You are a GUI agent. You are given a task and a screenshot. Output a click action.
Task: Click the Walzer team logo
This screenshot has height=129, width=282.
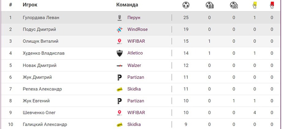tap(120, 65)
